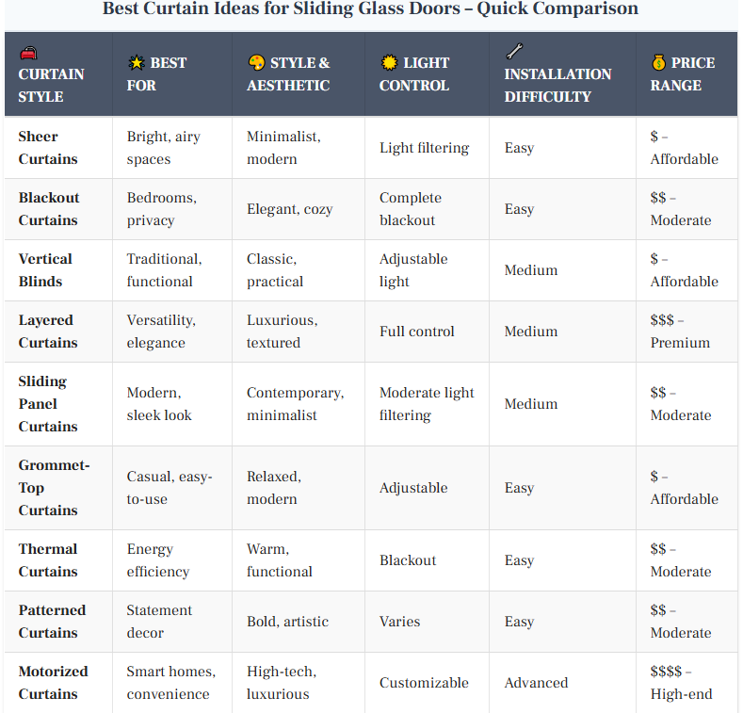This screenshot has height=713, width=743.
Task: Click the "Advanced" installation difficulty cell
Action: pos(536,683)
